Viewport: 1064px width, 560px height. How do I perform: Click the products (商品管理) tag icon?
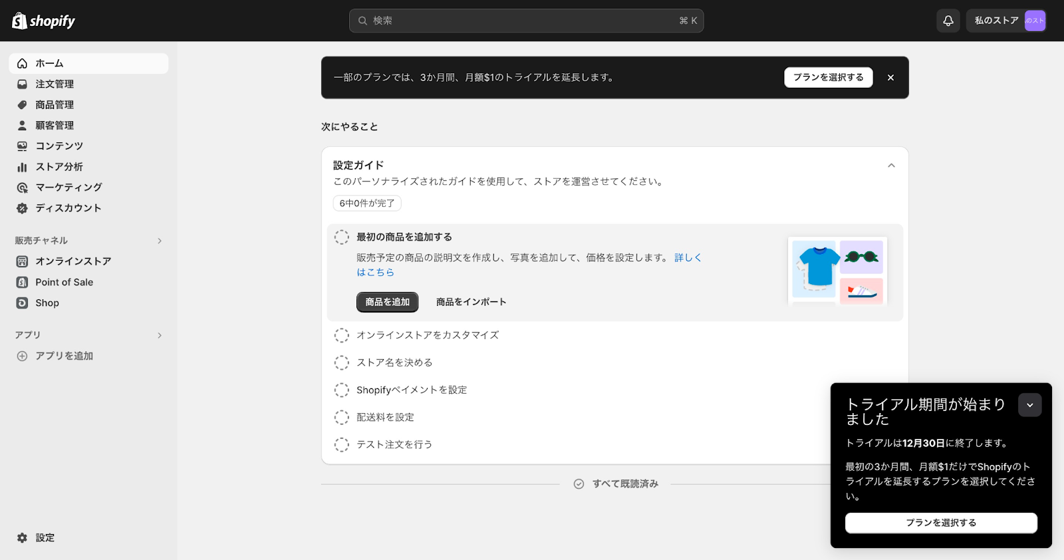pos(22,104)
